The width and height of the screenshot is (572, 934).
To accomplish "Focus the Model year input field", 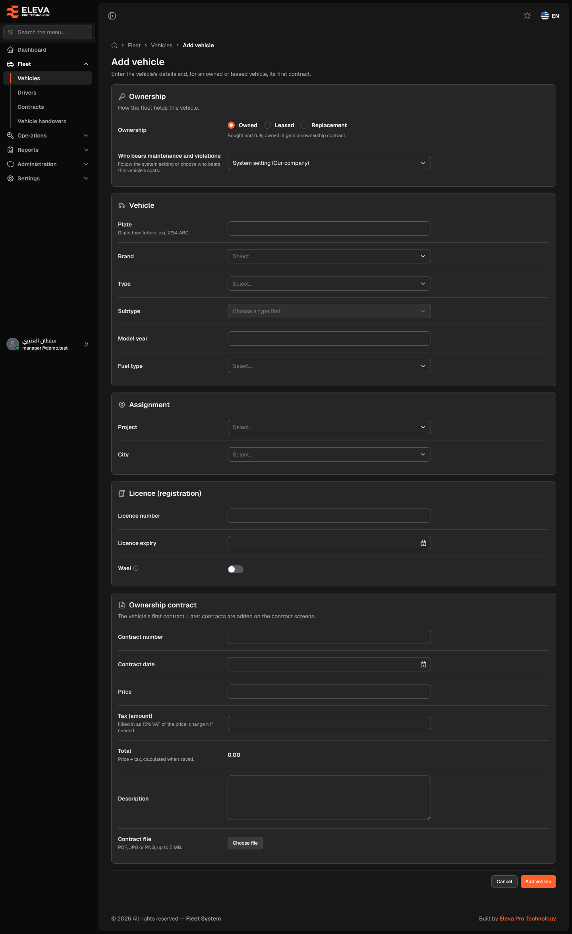I will pyautogui.click(x=329, y=338).
